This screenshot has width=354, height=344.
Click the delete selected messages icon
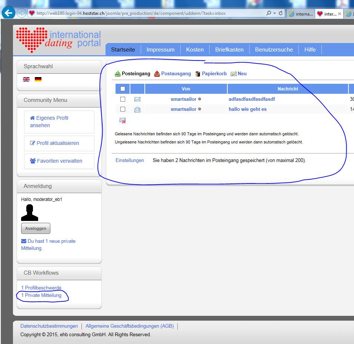[x=123, y=120]
